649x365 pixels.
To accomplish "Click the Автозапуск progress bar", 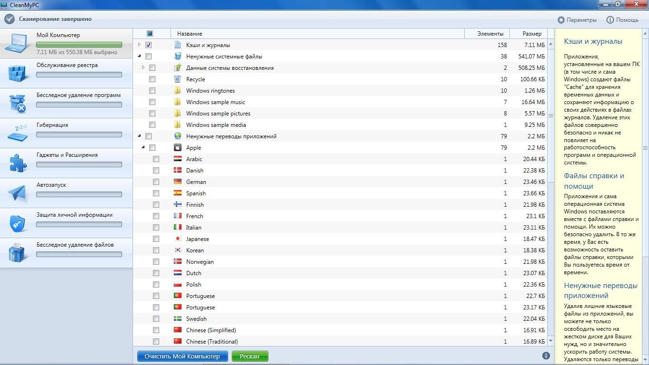I will click(79, 194).
